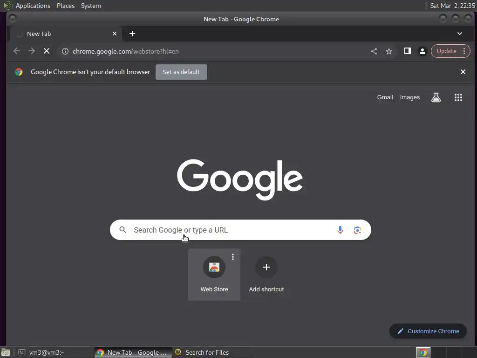The width and height of the screenshot is (477, 358).
Task: Close the New Tab tab
Action: click(x=115, y=34)
